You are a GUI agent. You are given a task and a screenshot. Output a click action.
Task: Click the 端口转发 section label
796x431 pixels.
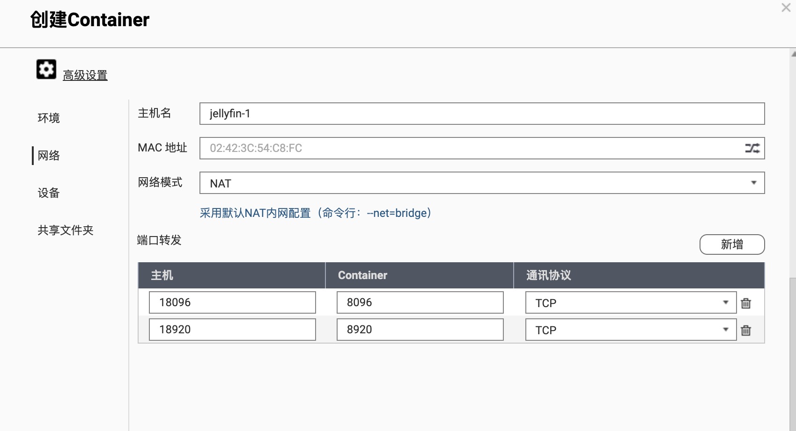(159, 240)
